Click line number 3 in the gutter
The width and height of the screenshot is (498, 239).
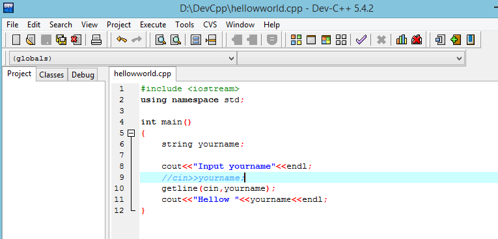pos(122,111)
